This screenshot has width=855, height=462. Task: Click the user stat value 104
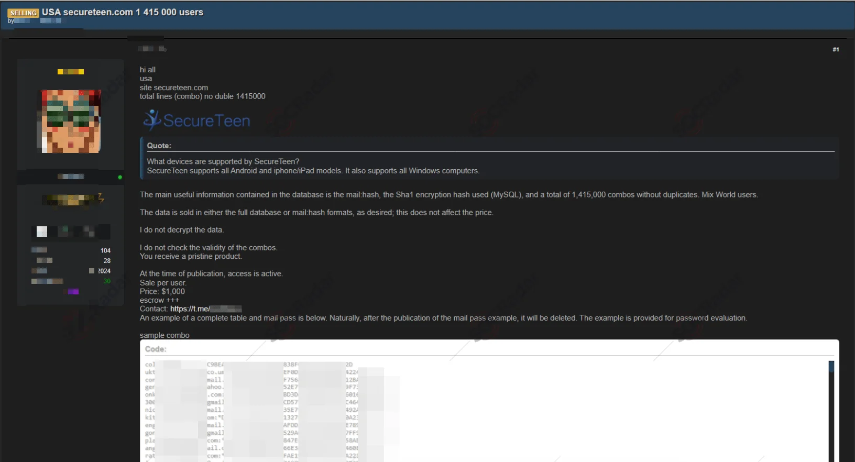(105, 250)
